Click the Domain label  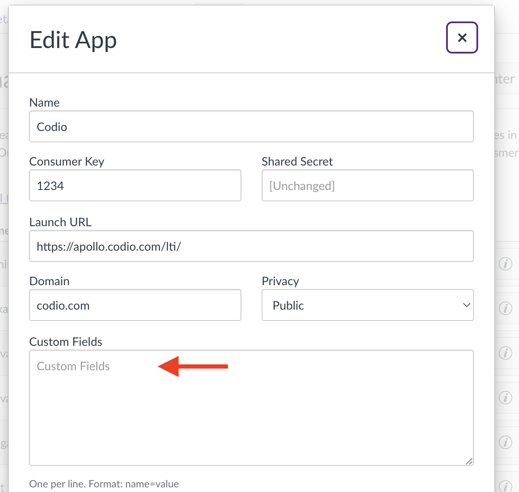49,281
